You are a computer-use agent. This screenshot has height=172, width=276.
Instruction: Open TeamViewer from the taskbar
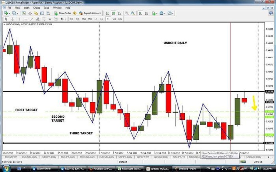[44, 169]
